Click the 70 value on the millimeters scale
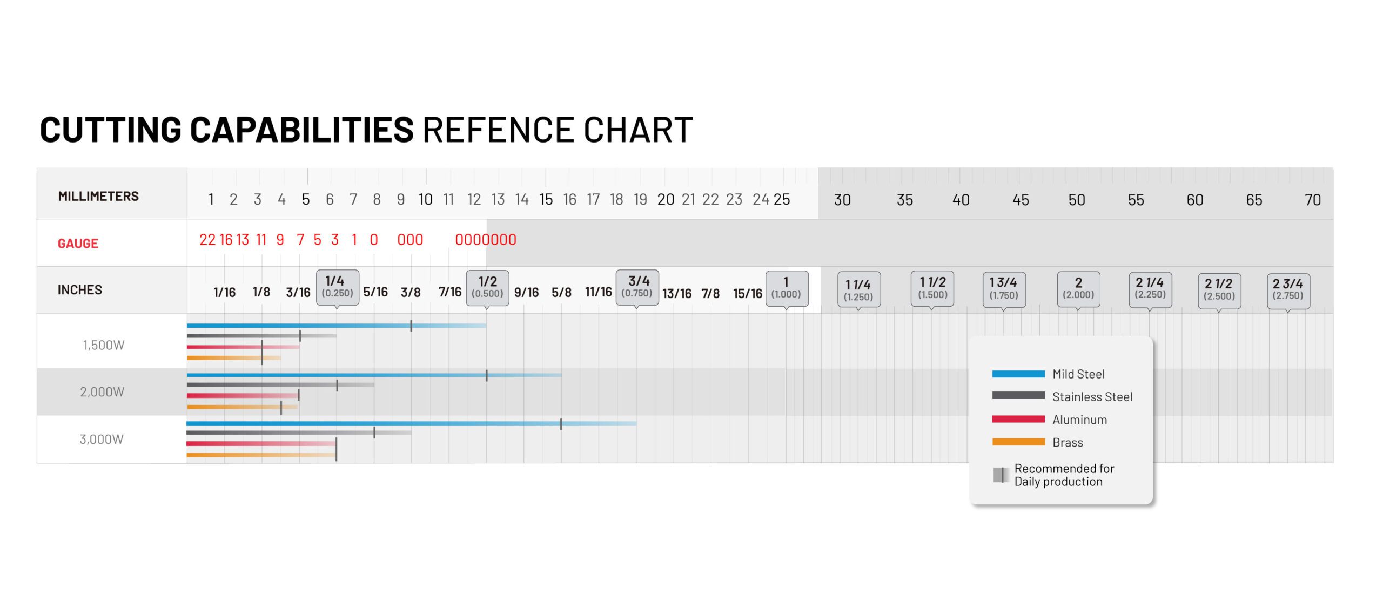Screen dimensions: 1383x601 1313,200
